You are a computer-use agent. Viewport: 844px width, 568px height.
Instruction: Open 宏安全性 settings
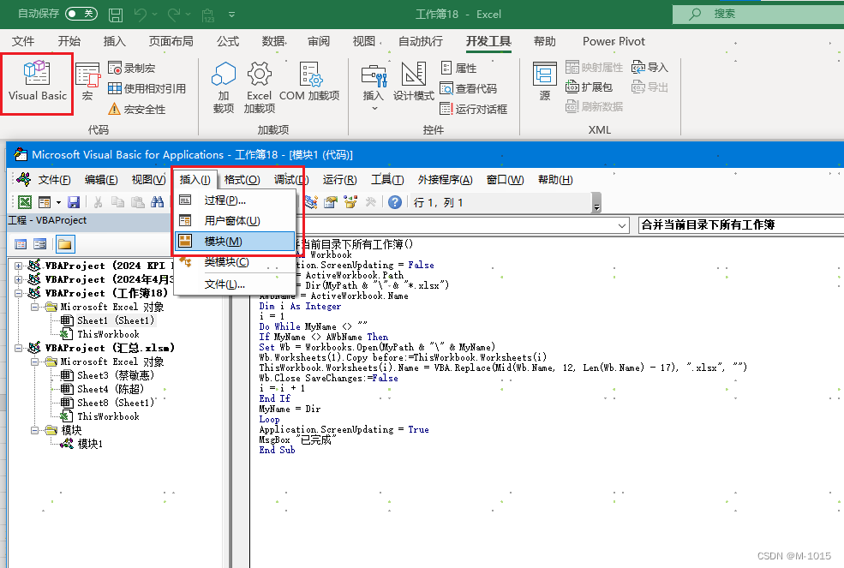click(137, 110)
